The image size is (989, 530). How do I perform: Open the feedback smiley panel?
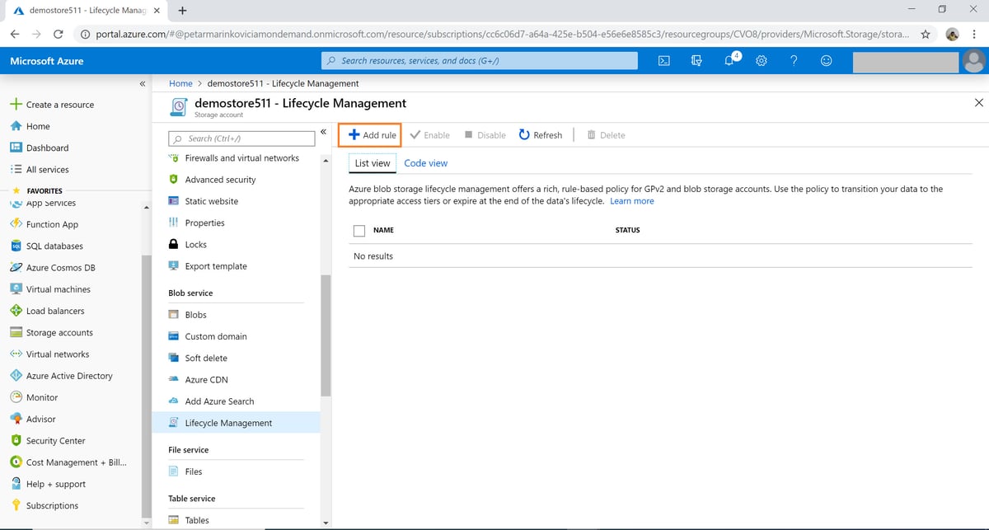click(826, 60)
